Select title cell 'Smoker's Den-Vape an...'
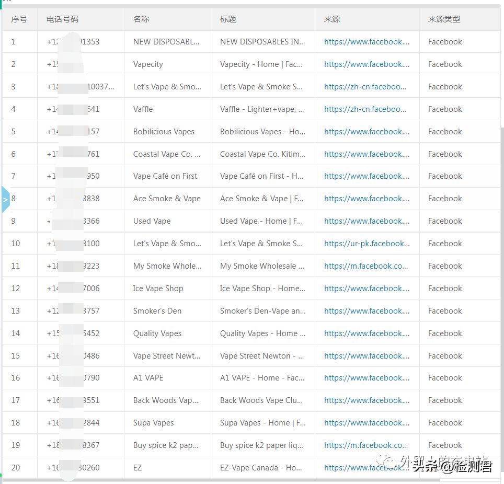The width and height of the screenshot is (504, 484). 262,311
